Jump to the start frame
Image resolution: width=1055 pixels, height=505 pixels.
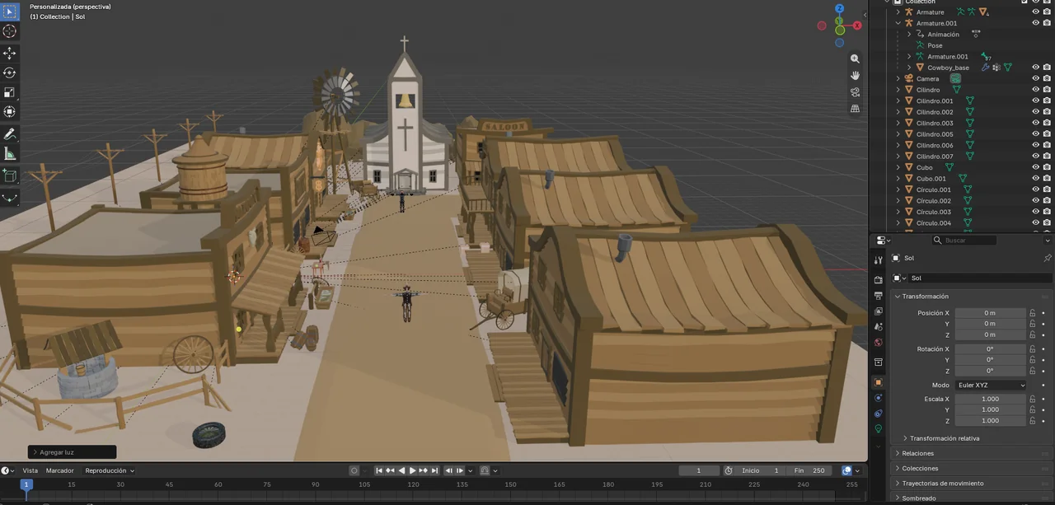point(379,470)
